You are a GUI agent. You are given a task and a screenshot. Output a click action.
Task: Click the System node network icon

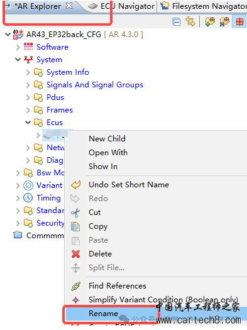[28, 60]
